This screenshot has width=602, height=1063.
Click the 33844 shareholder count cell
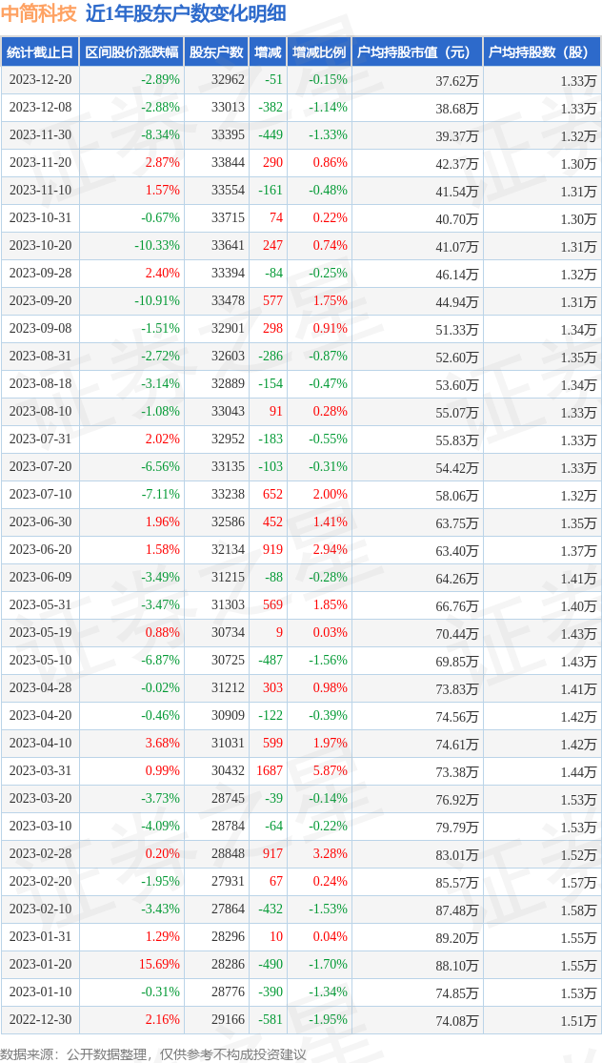tap(227, 162)
